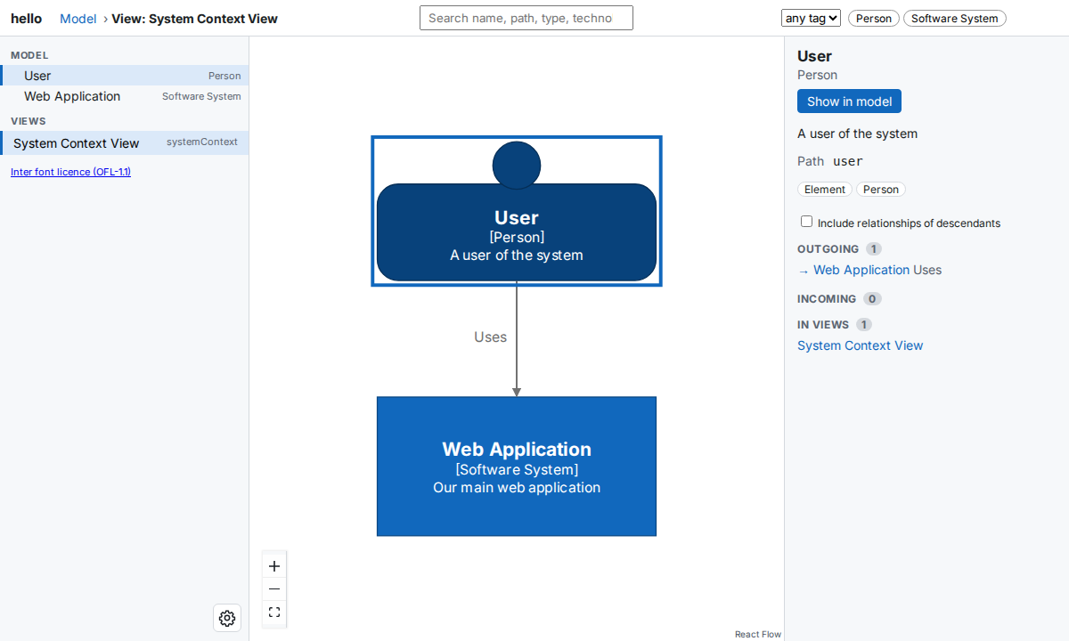Click the Path user value
Viewport: 1069px width, 641px height.
click(848, 161)
